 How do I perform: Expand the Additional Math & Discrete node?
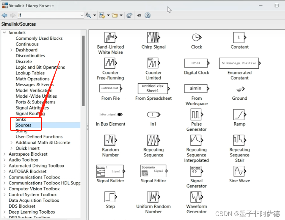tap(11, 143)
